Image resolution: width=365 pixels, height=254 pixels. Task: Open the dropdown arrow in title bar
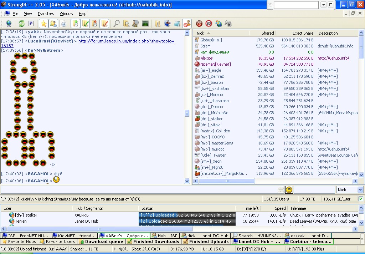(x=323, y=5)
